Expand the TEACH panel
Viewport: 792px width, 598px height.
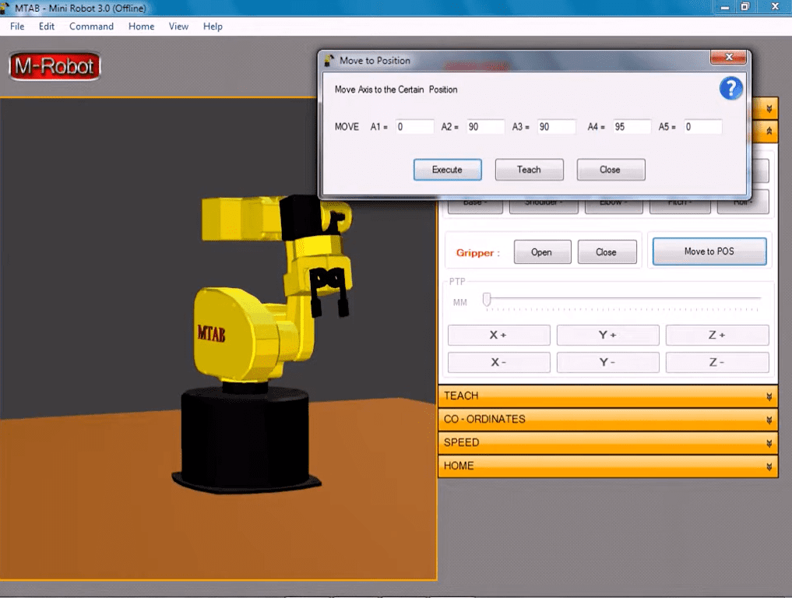click(x=608, y=396)
